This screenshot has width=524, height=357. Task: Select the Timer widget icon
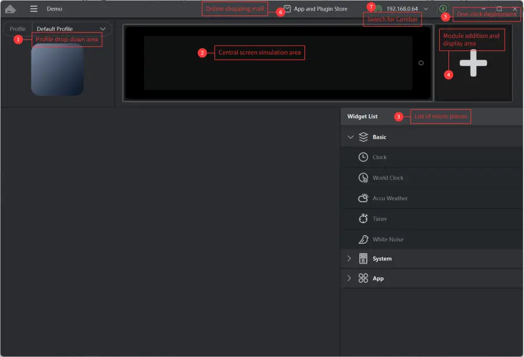pyautogui.click(x=363, y=219)
